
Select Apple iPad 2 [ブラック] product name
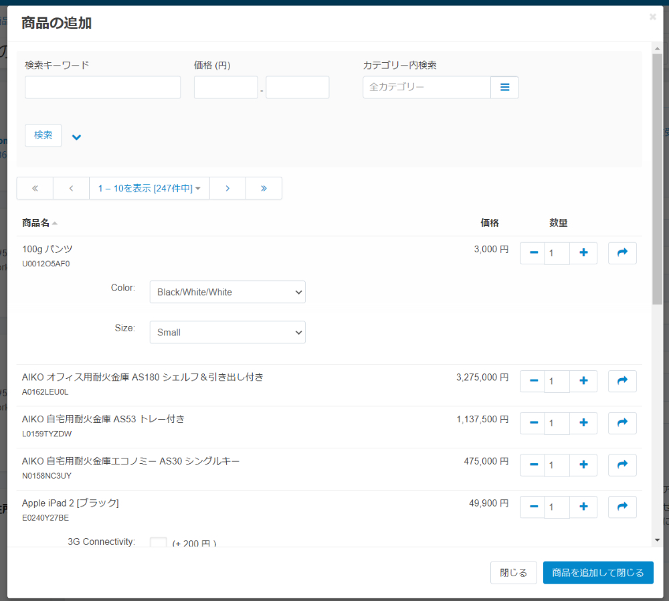pyautogui.click(x=70, y=503)
